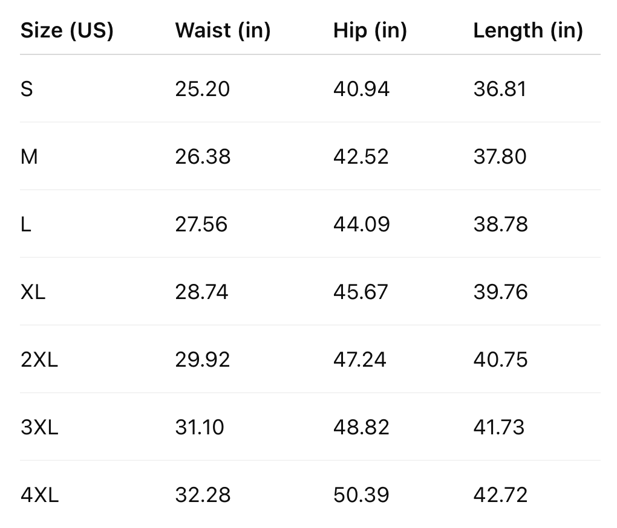Click waist value 25.20 for size S
Screen dimensions: 617x528
202,89
